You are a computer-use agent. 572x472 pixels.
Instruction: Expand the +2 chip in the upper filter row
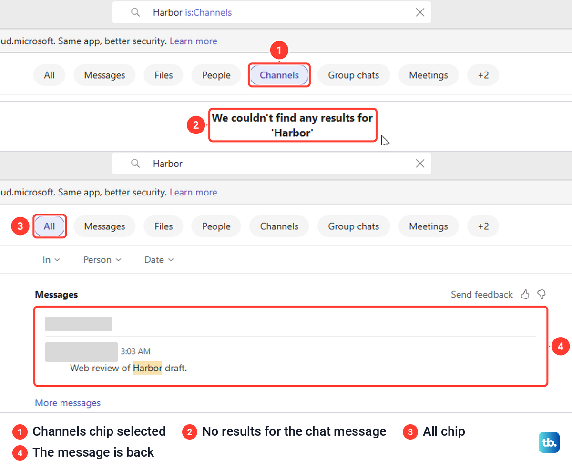point(483,75)
